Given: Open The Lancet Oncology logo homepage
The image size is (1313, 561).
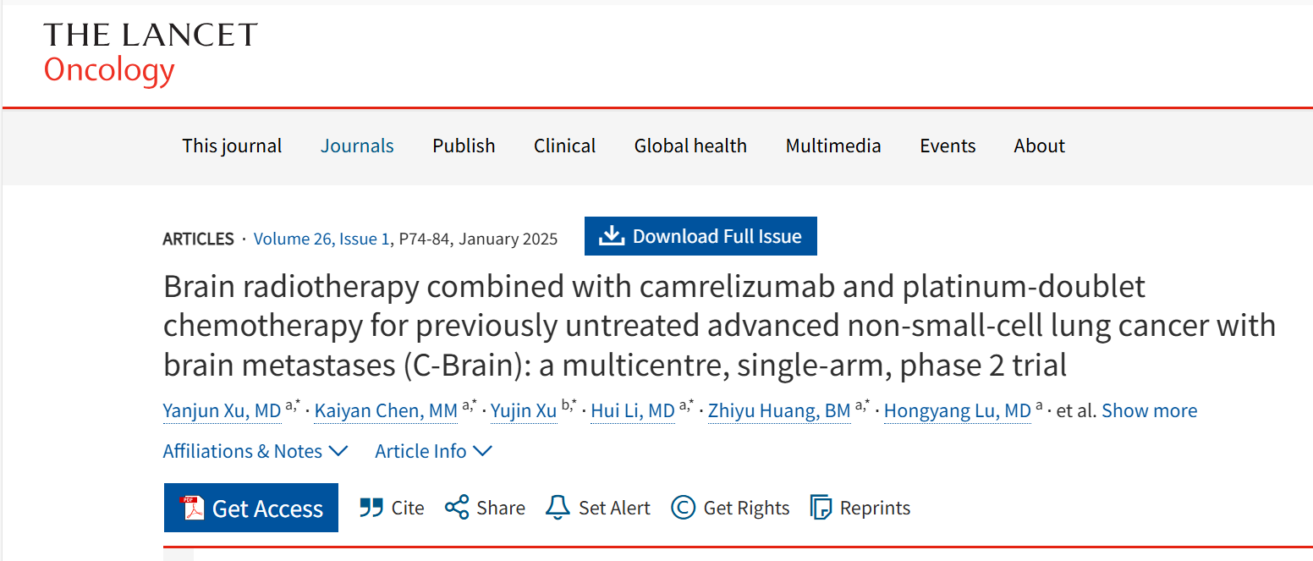Looking at the screenshot, I should click(151, 52).
